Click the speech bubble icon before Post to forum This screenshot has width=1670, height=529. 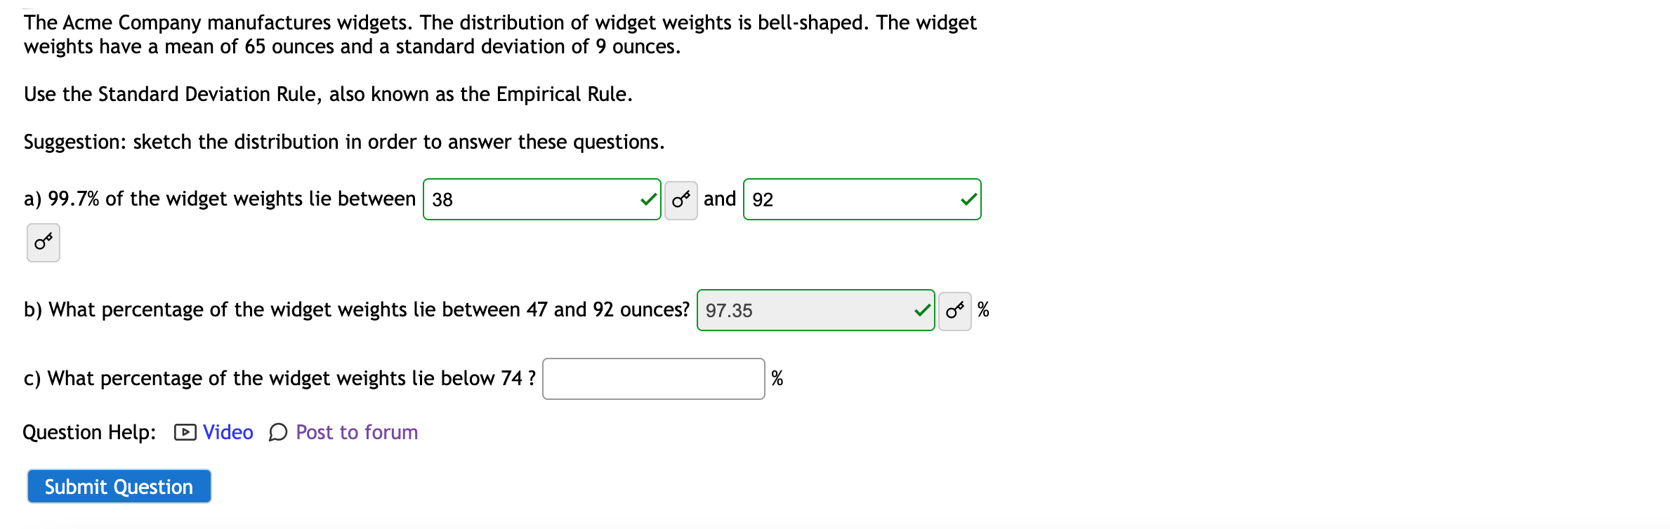click(277, 433)
